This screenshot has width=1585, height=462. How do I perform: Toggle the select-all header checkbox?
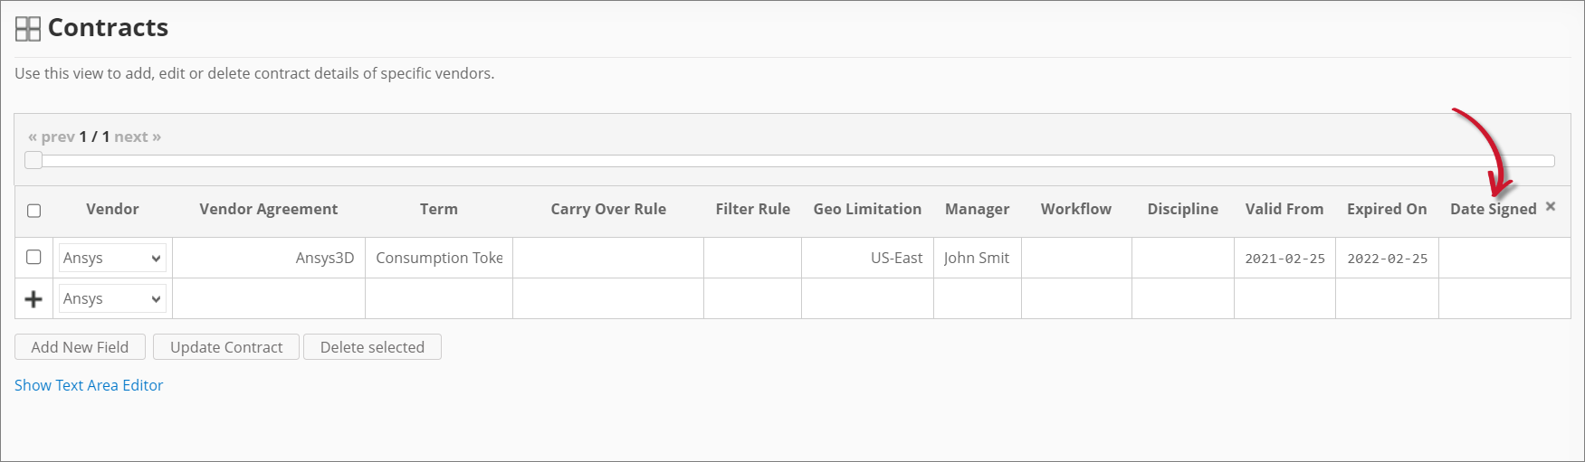pos(34,211)
